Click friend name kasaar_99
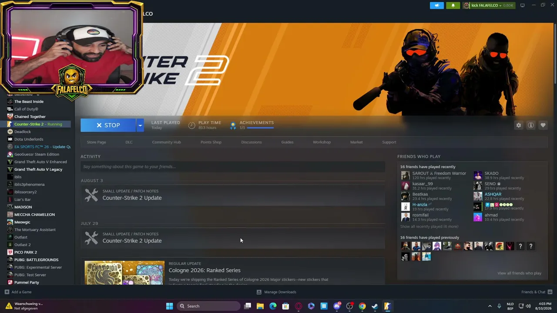This screenshot has width=557, height=313. coord(423,184)
